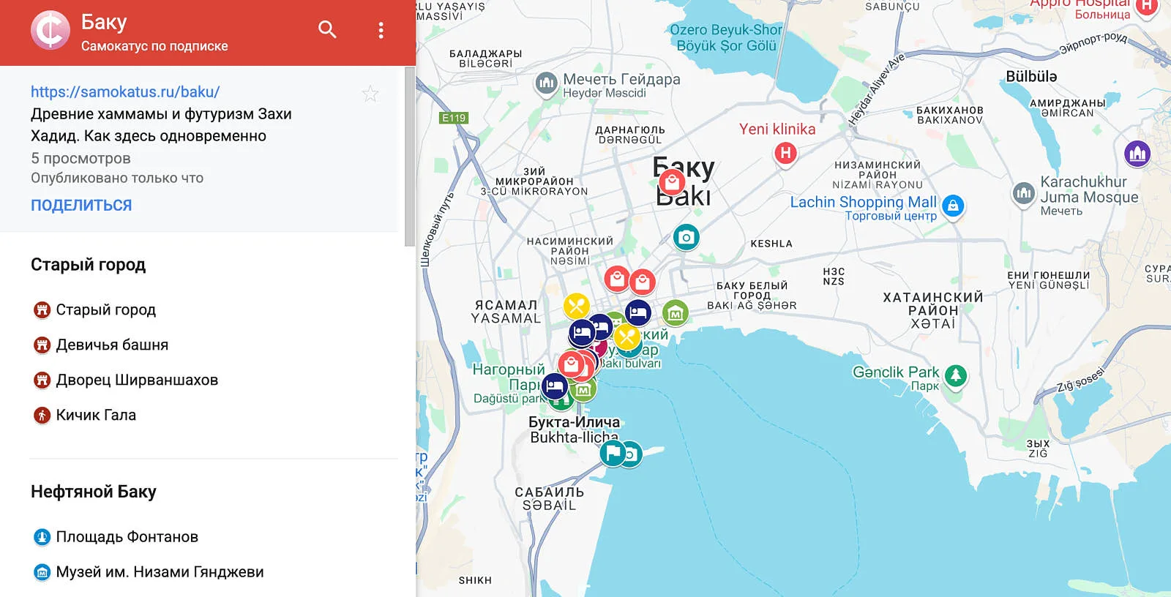Viewport: 1171px width, 597px height.
Task: Open the three-dot overflow menu
Action: (381, 30)
